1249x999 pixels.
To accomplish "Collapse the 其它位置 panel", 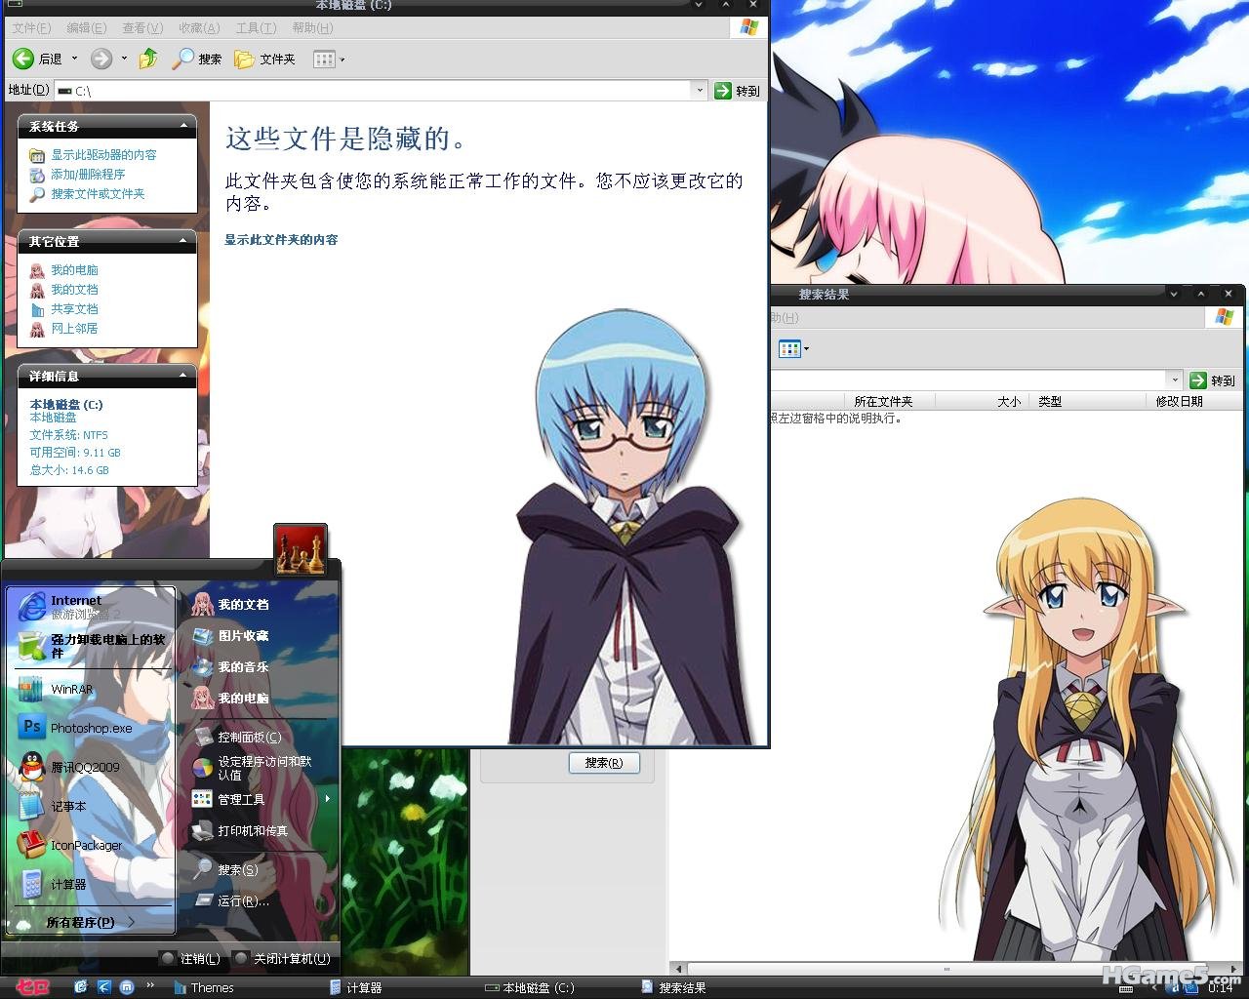I will tap(183, 241).
